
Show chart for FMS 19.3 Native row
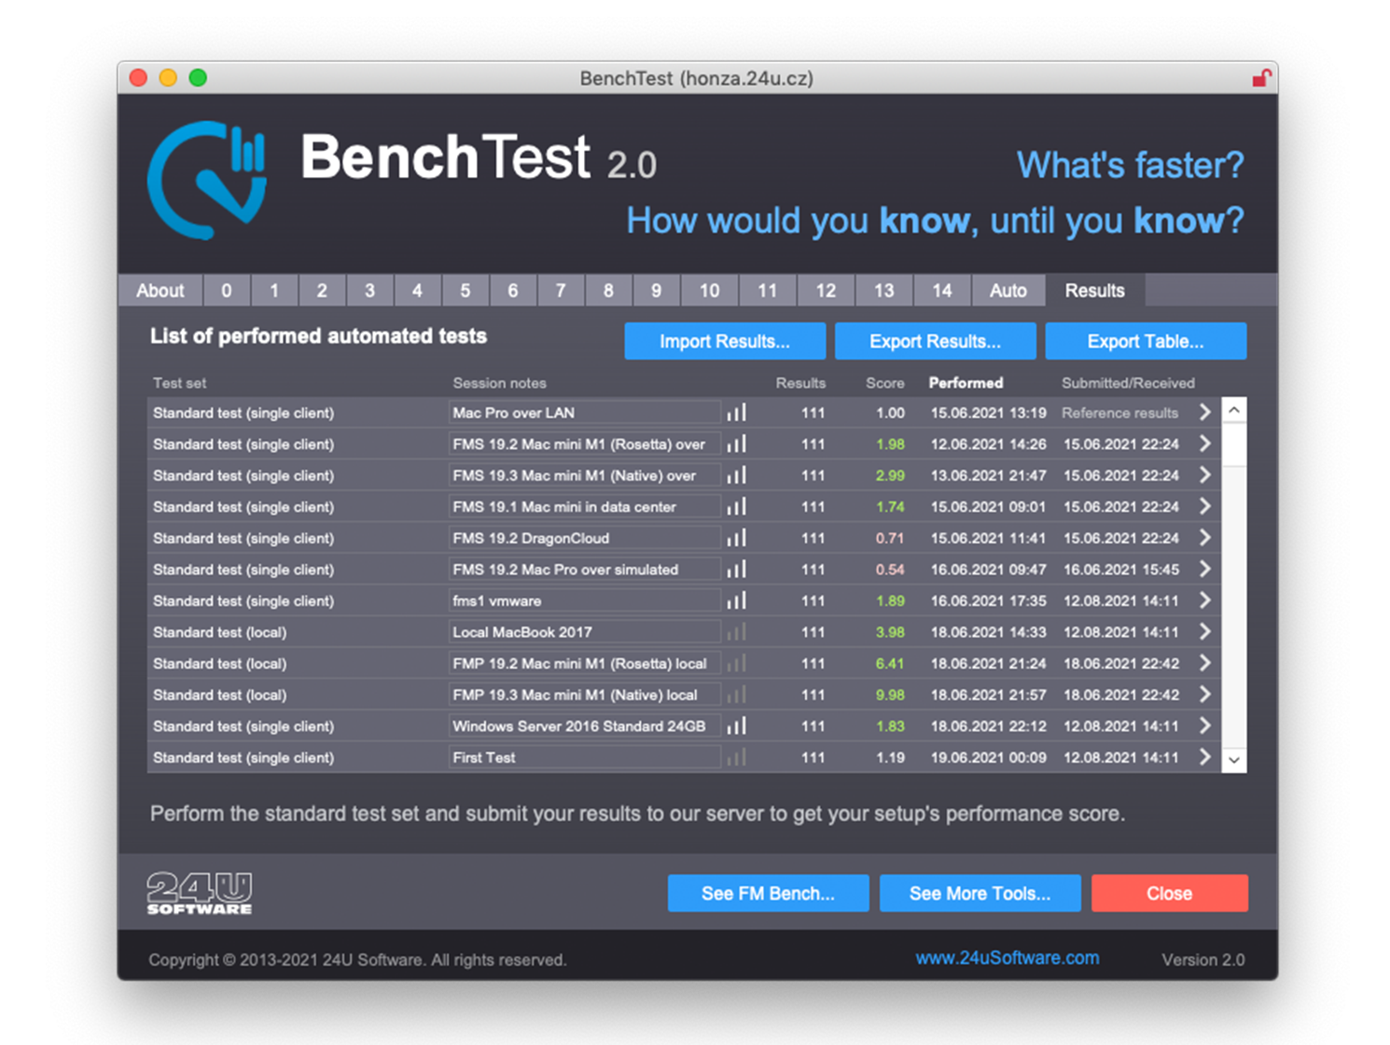[x=736, y=475]
